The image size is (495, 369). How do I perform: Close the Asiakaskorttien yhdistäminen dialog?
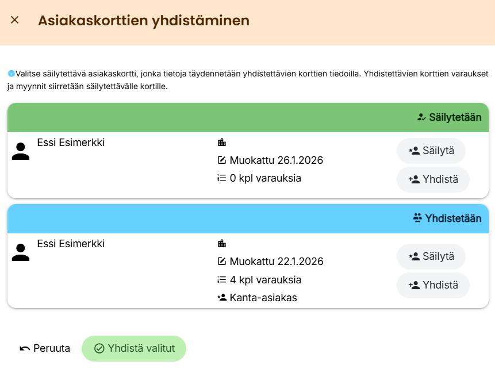(x=15, y=20)
